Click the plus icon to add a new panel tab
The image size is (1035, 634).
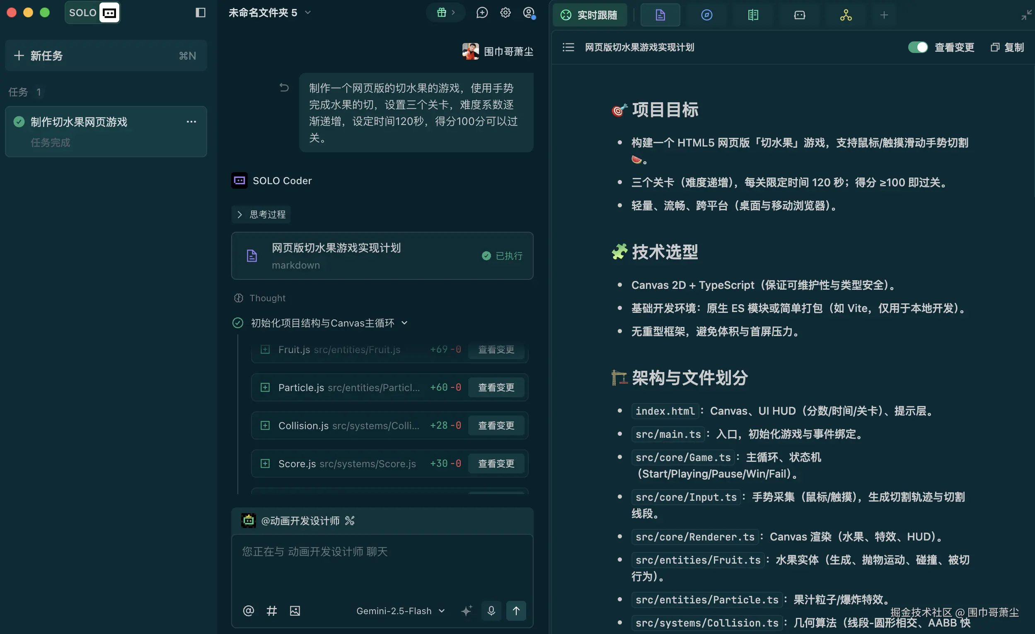click(884, 15)
